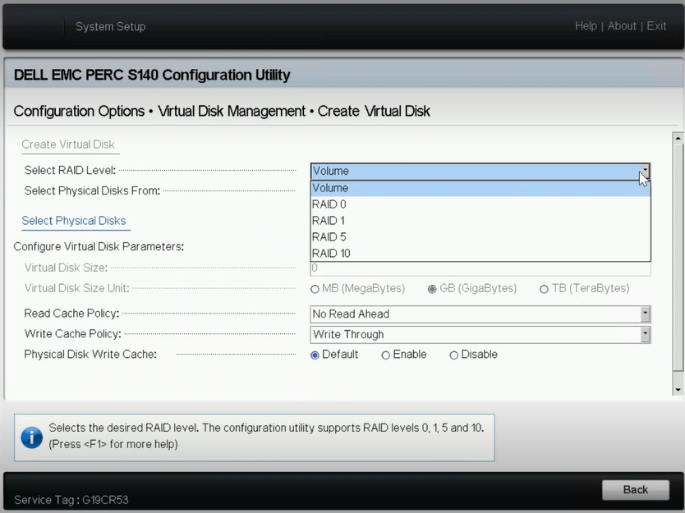Click Exit in the header
This screenshot has height=513, width=685.
[x=656, y=26]
